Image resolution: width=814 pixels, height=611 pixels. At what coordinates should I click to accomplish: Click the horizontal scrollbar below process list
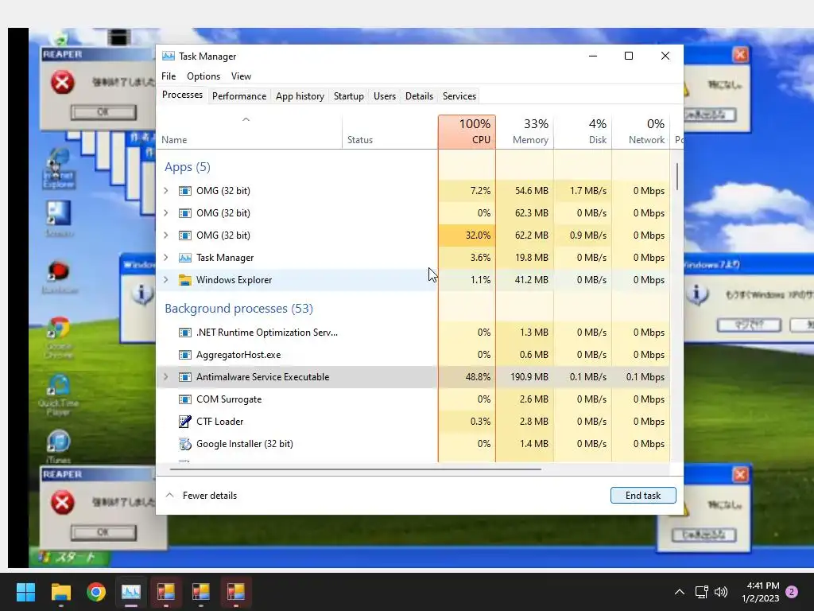coord(355,469)
